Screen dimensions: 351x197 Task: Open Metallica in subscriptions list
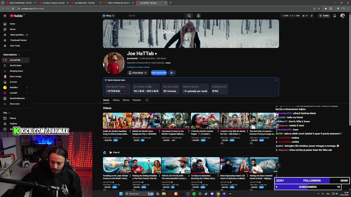14,88
